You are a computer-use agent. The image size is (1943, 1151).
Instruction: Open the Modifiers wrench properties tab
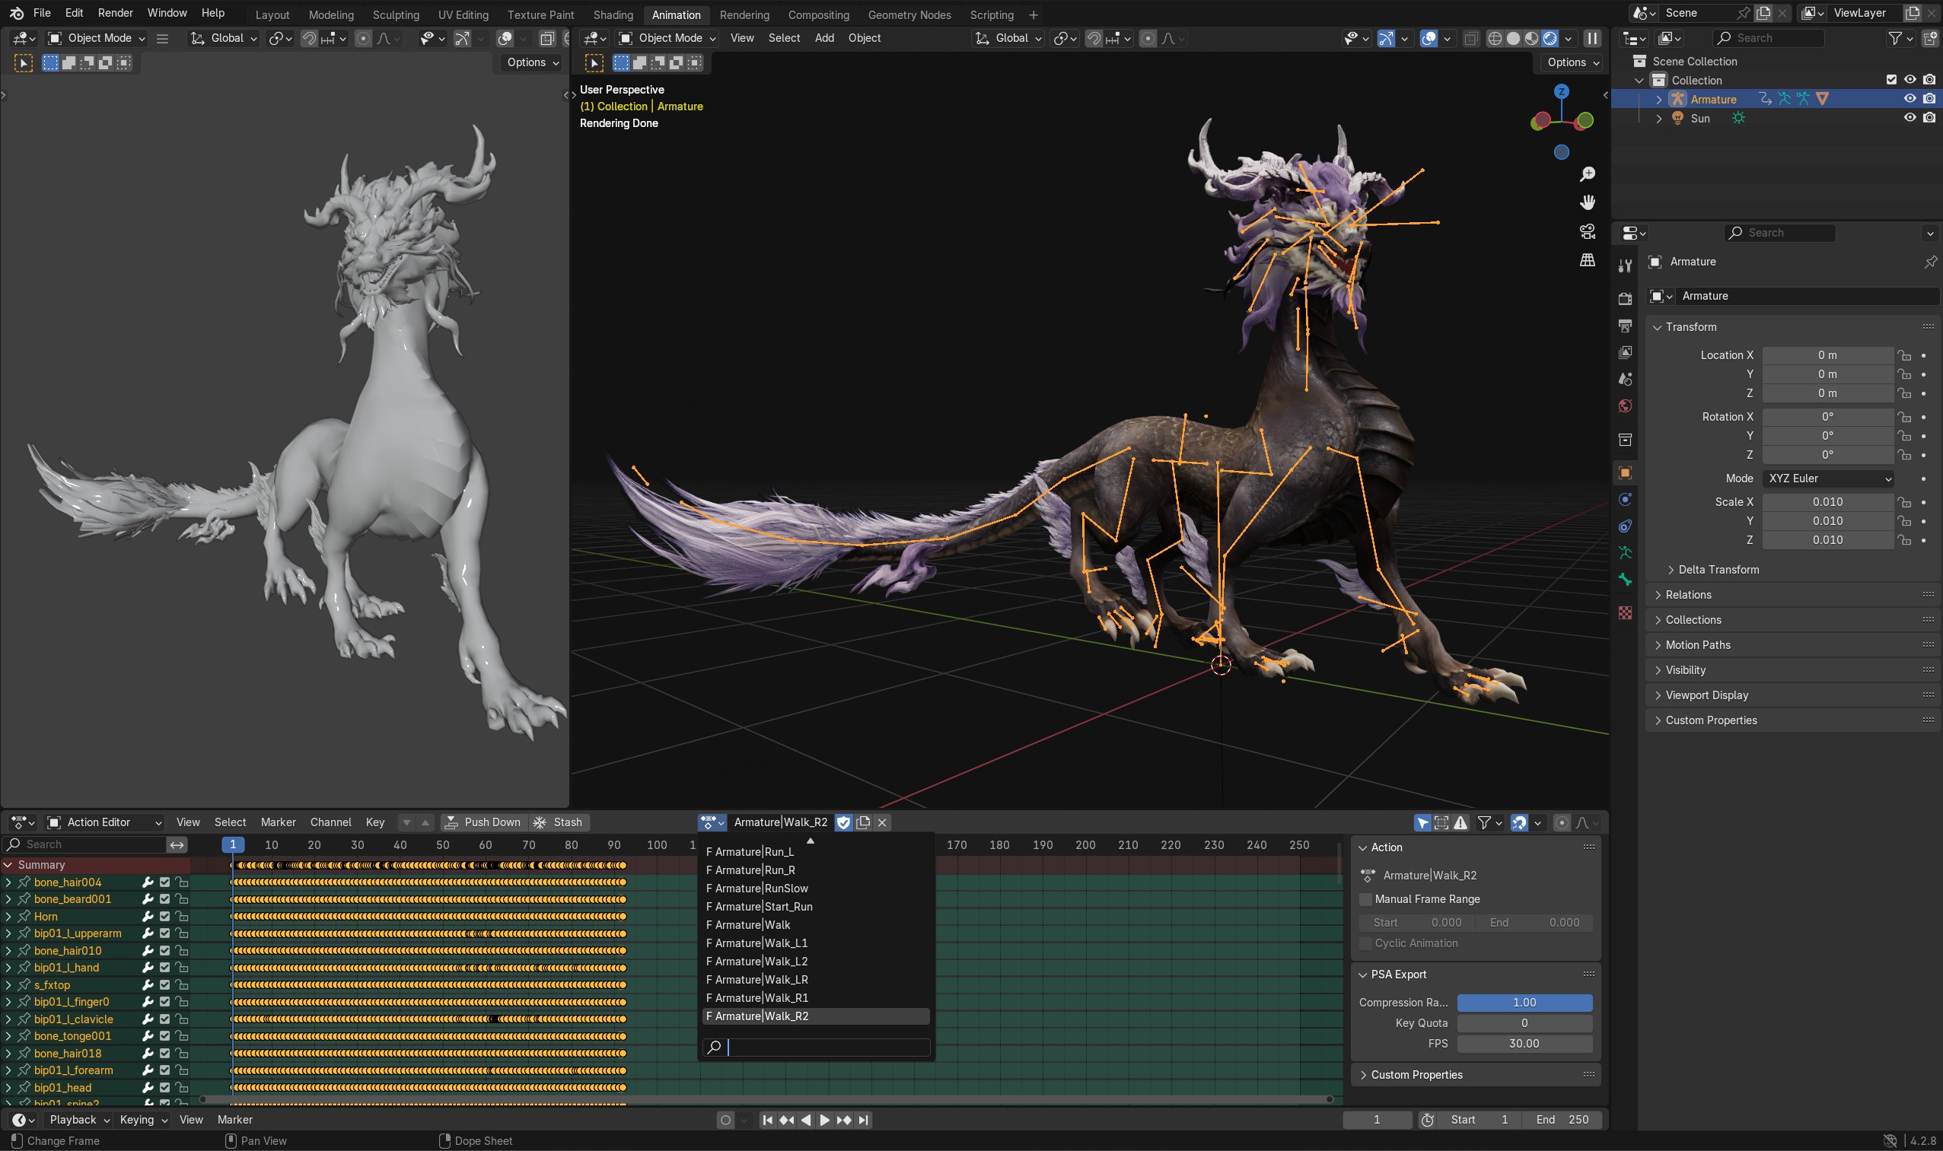(x=1625, y=266)
